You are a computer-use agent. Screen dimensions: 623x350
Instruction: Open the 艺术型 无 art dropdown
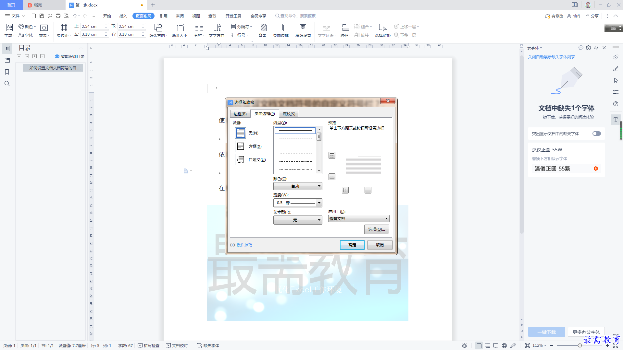(x=298, y=220)
